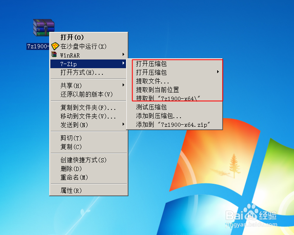Choose 还原以前的版本(V)
Screen dimensions: 294x235
pos(88,94)
